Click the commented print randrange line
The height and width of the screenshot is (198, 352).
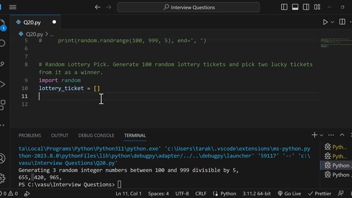click(122, 41)
